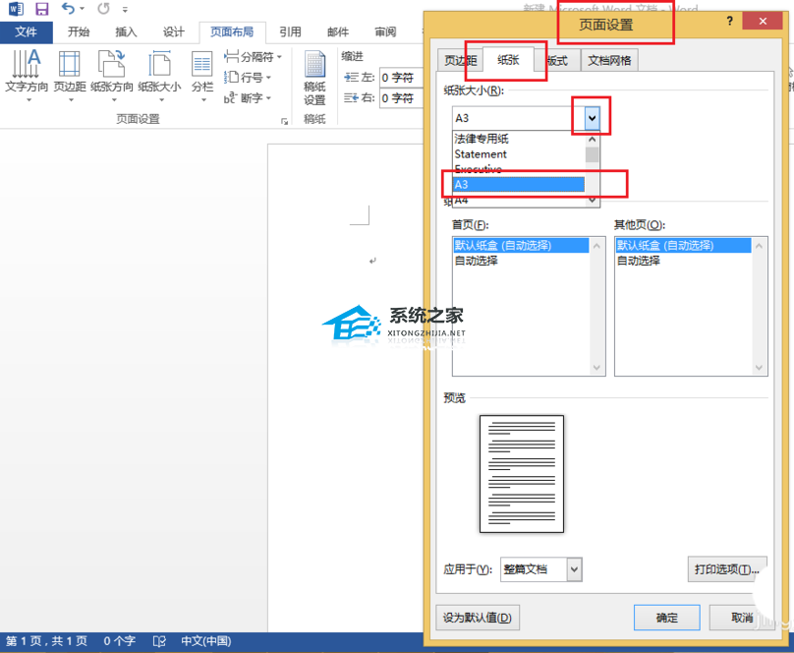Open the 分栏 columns tool
This screenshot has width=794, height=653.
pos(202,76)
